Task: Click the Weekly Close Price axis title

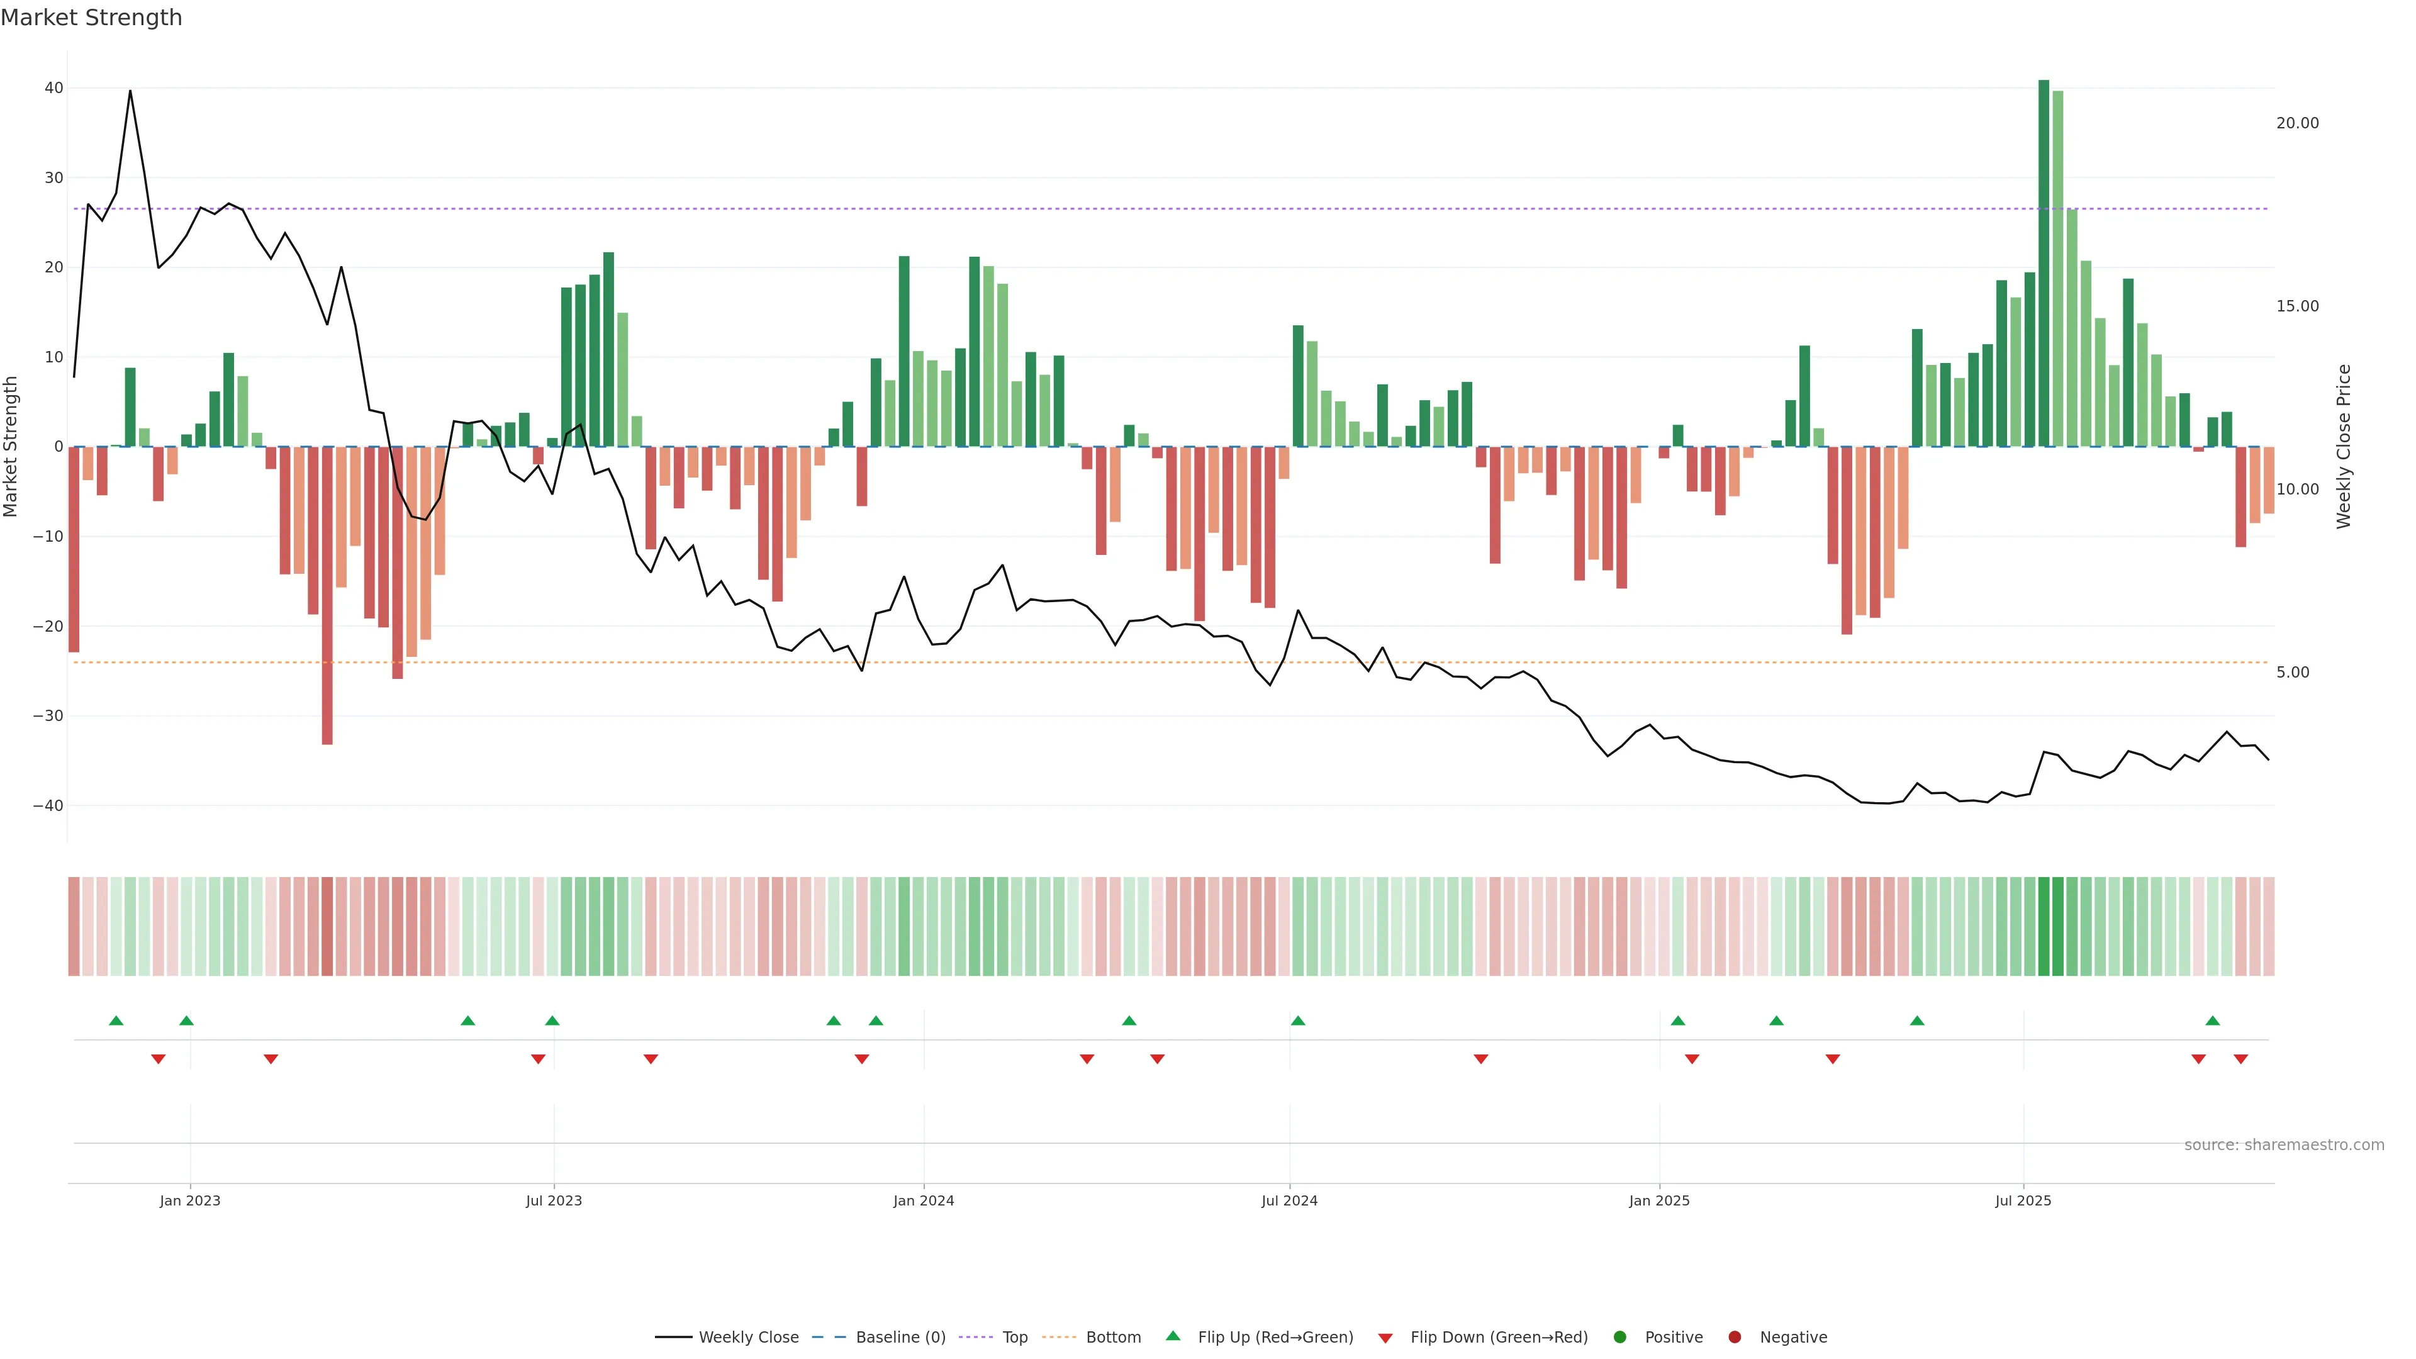Action: click(x=2344, y=447)
